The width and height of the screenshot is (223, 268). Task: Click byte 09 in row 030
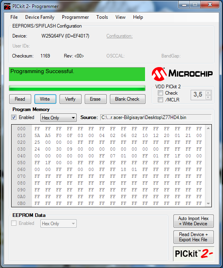pyautogui.click(x=70, y=149)
